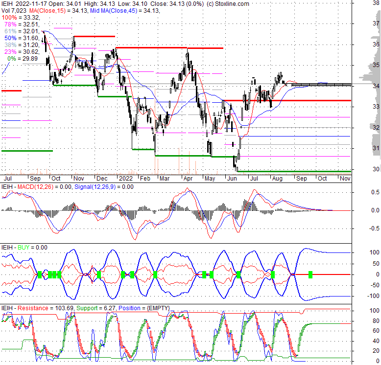Click the '23% = 30.62' Fibonacci label
381x365 pixels.
(x=22, y=52)
